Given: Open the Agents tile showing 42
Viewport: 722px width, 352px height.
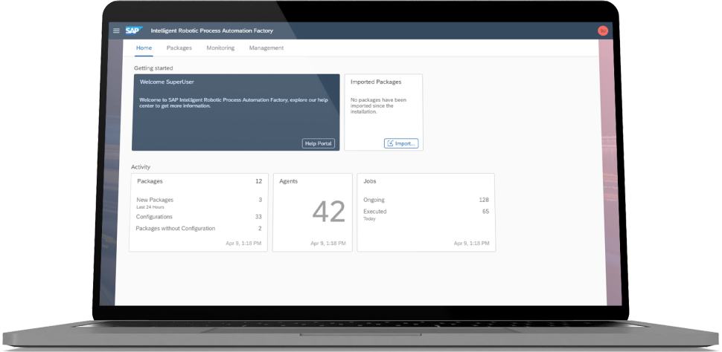Looking at the screenshot, I should pyautogui.click(x=313, y=212).
